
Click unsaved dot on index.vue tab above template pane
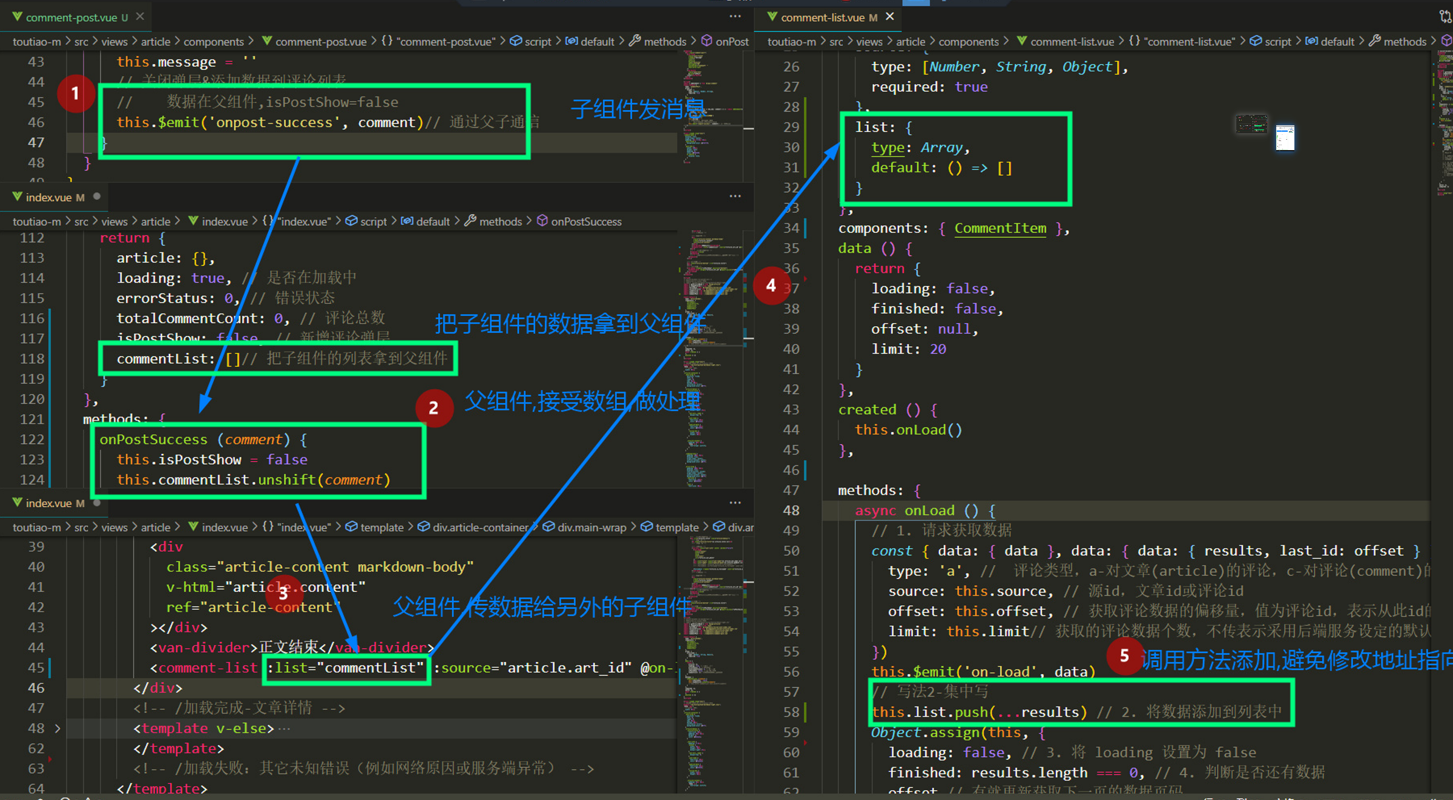tap(97, 502)
